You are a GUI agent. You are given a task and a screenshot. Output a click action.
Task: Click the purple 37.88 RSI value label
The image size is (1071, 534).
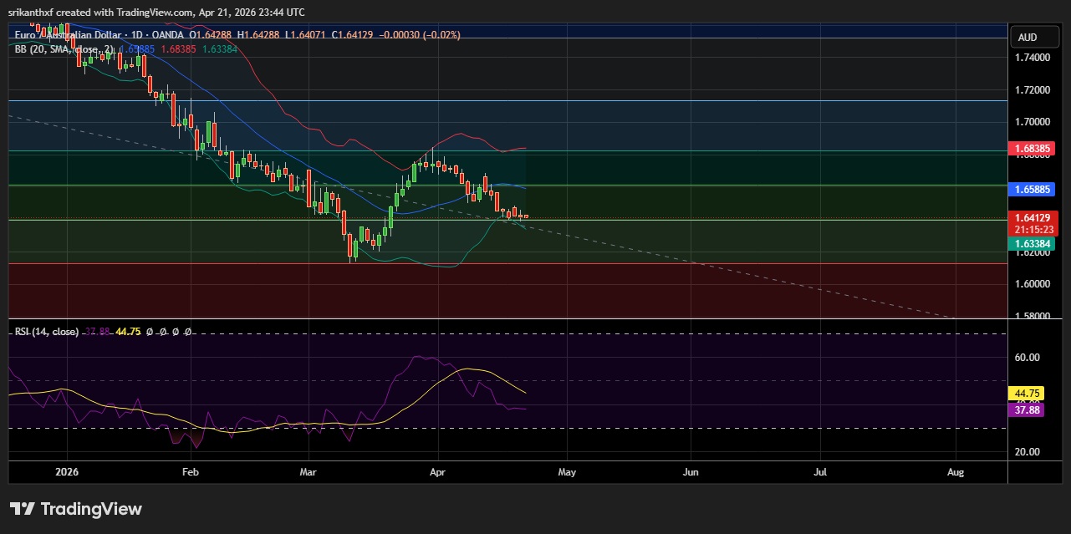pyautogui.click(x=1027, y=409)
